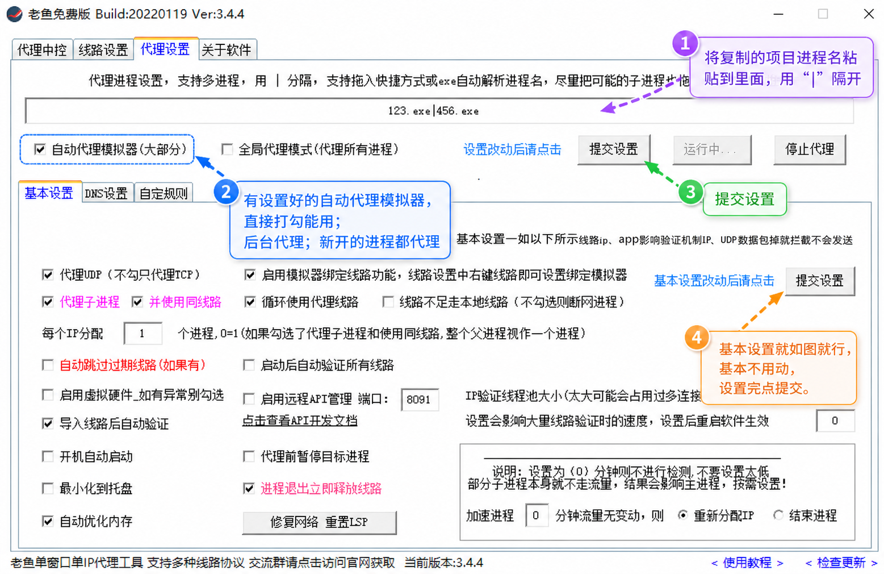Select the 重新分配IP radio button
Screen dimensions: 884x574
[x=683, y=515]
